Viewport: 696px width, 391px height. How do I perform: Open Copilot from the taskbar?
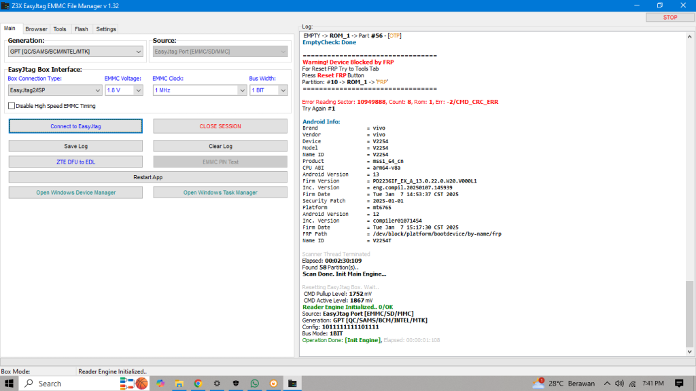coord(160,384)
